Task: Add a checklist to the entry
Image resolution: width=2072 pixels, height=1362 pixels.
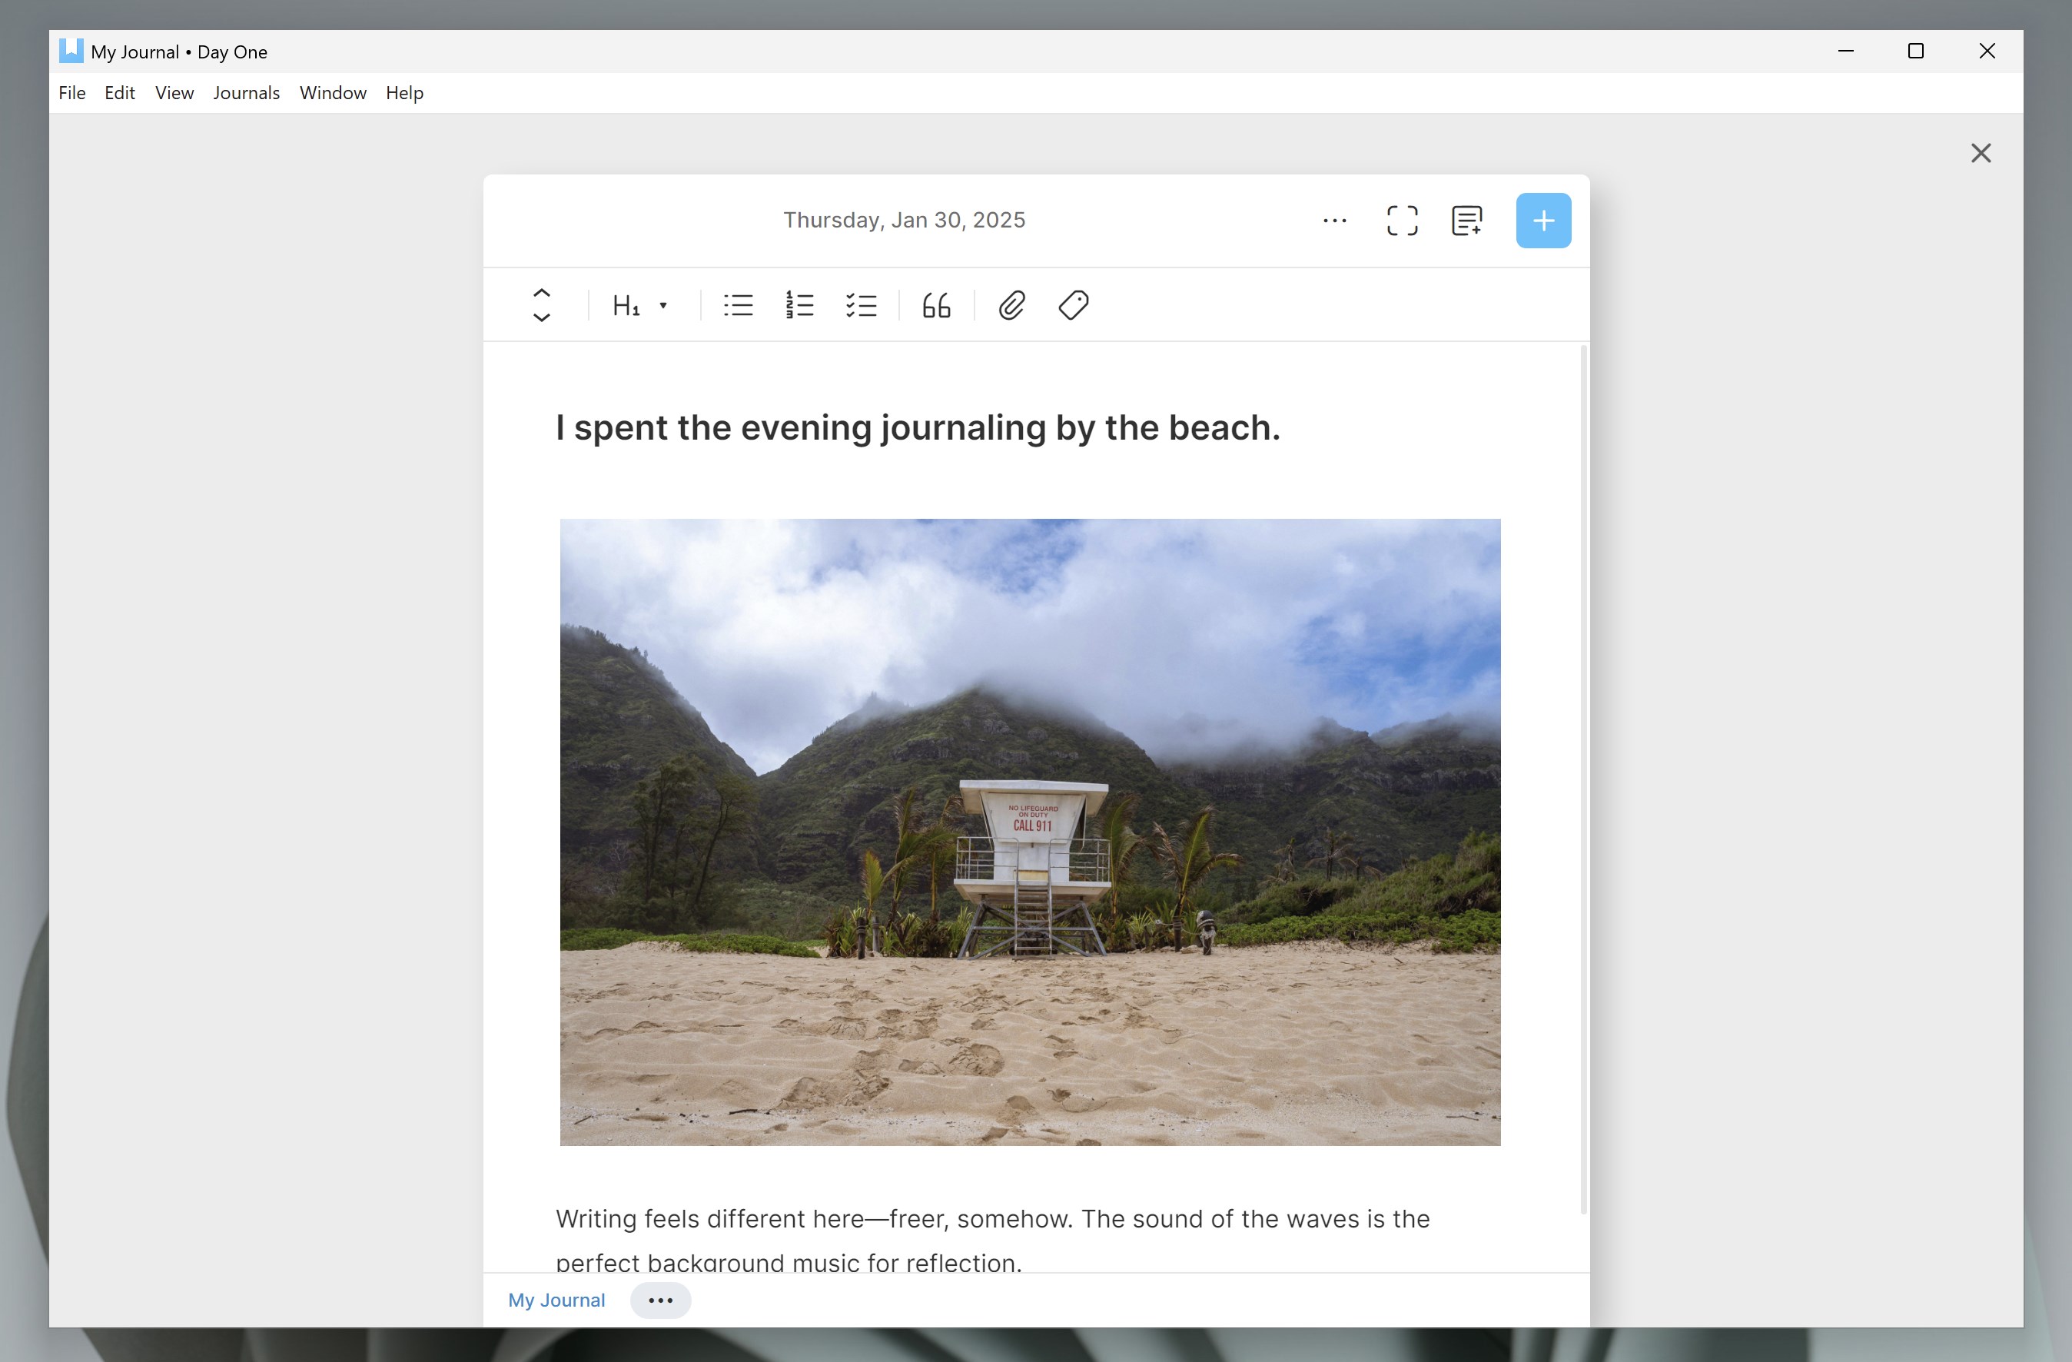Action: pyautogui.click(x=861, y=306)
